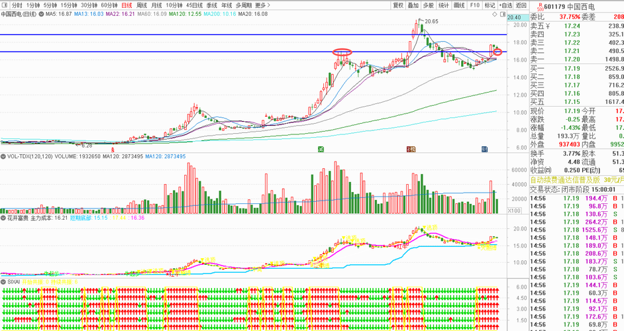The image size is (624, 331).
Task: Expand the SIXAI indicator dropdown
Action: pos(3,281)
